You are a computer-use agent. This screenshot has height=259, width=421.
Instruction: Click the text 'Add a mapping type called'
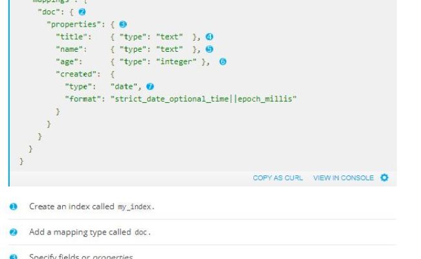(x=80, y=232)
